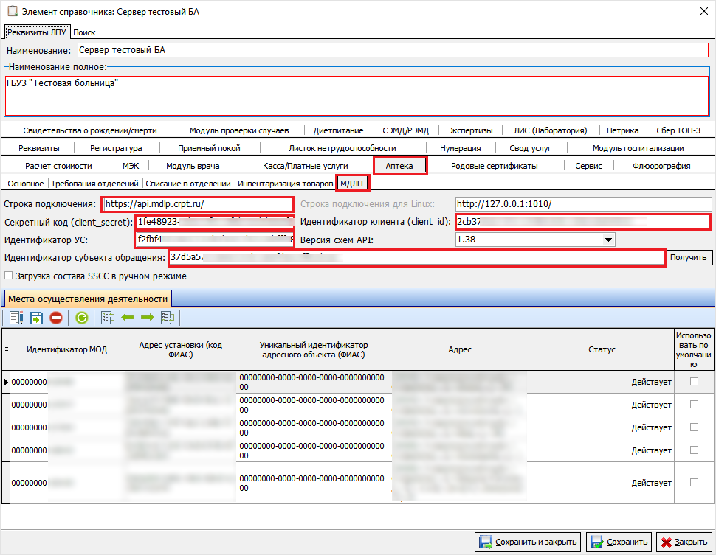Switch to the Поиск tab
The height and width of the screenshot is (555, 716).
[84, 32]
